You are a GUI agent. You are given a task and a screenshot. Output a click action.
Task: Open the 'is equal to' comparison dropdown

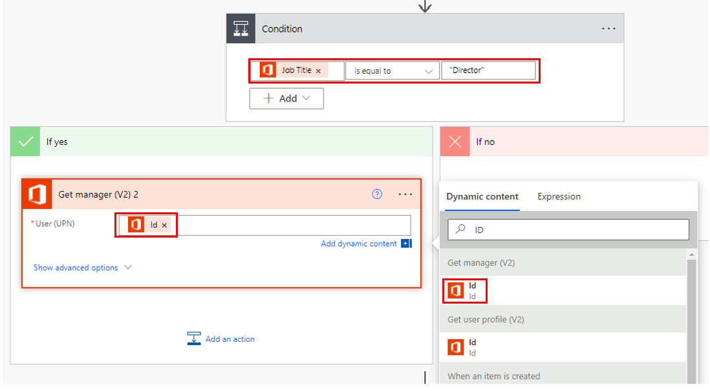(392, 71)
